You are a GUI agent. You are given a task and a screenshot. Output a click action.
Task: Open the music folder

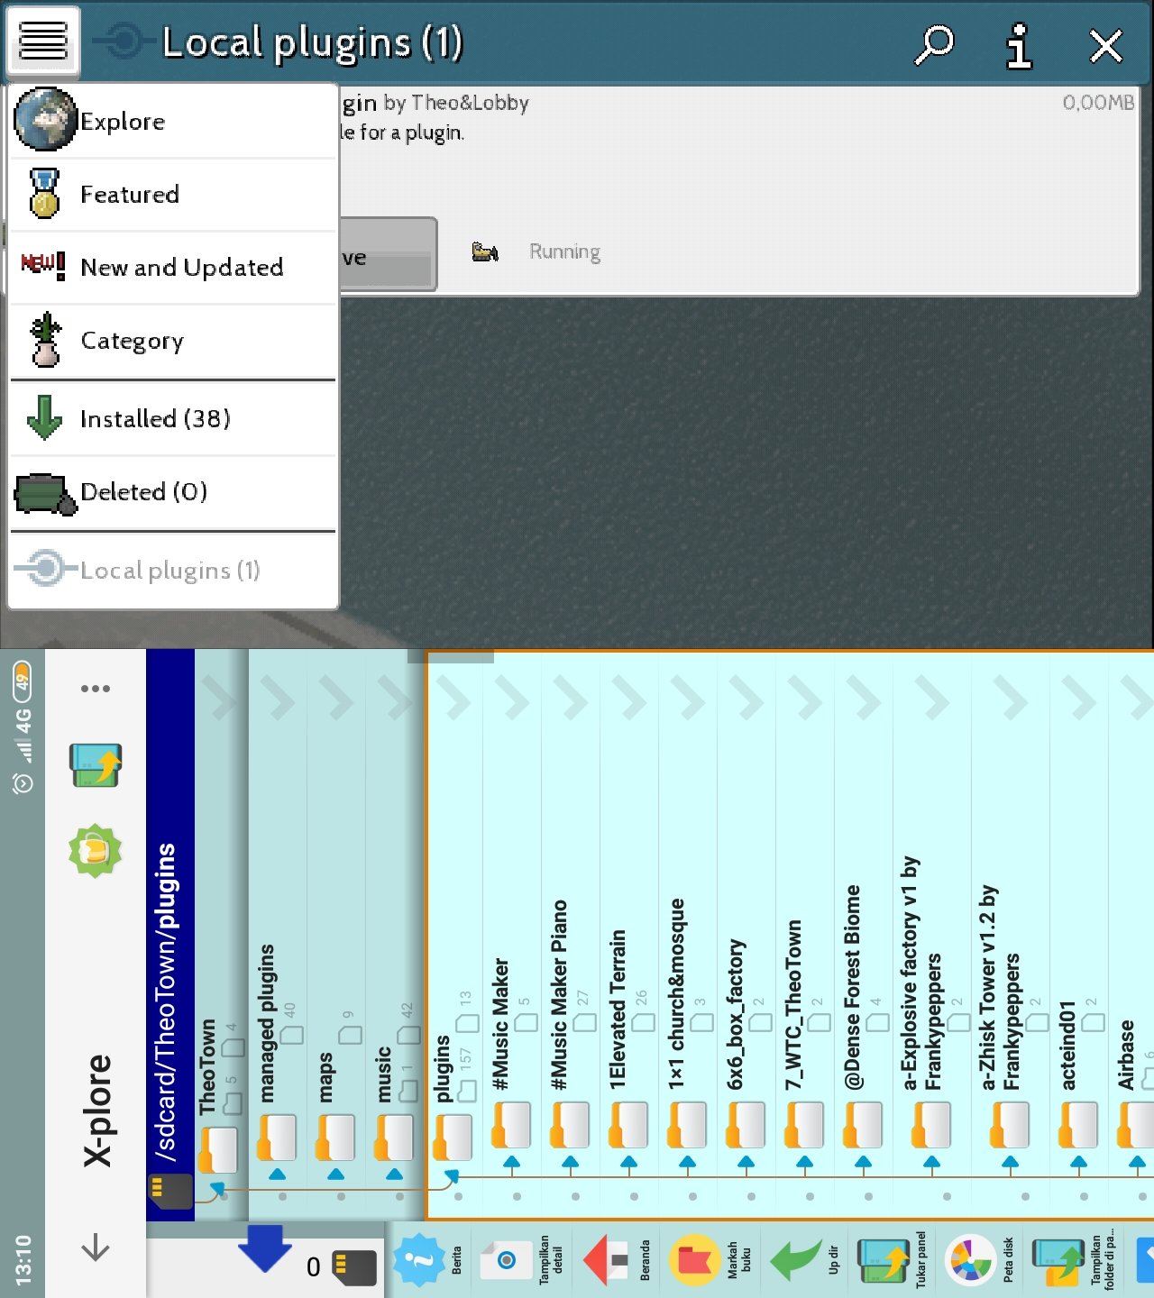pos(395,935)
